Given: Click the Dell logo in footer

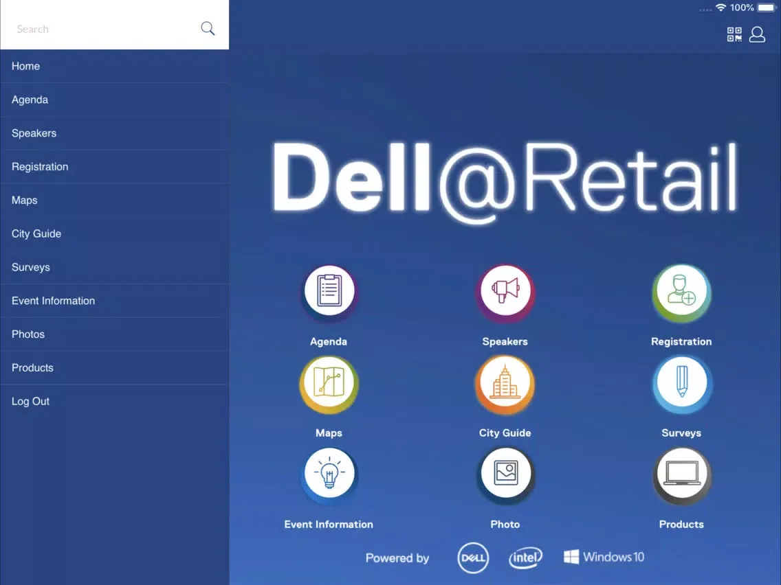Looking at the screenshot, I should 473,558.
